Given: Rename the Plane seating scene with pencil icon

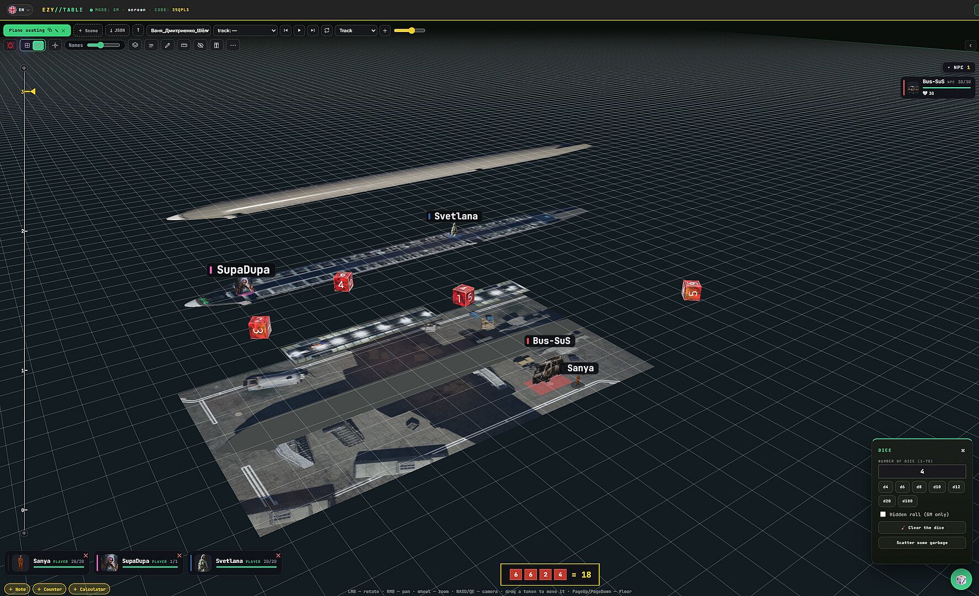Looking at the screenshot, I should click(x=57, y=30).
